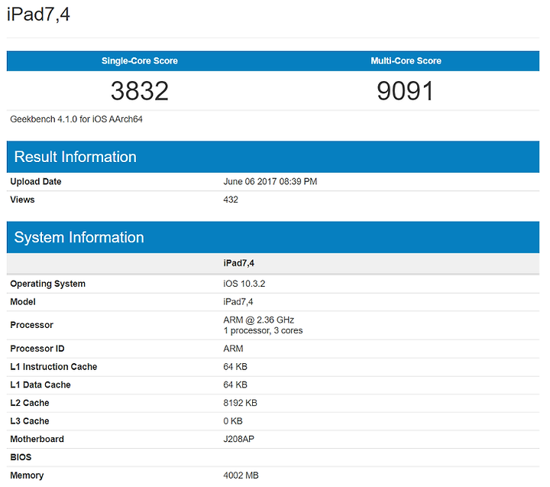Select the 8192 KB value
This screenshot has width=550, height=487.
(x=241, y=403)
